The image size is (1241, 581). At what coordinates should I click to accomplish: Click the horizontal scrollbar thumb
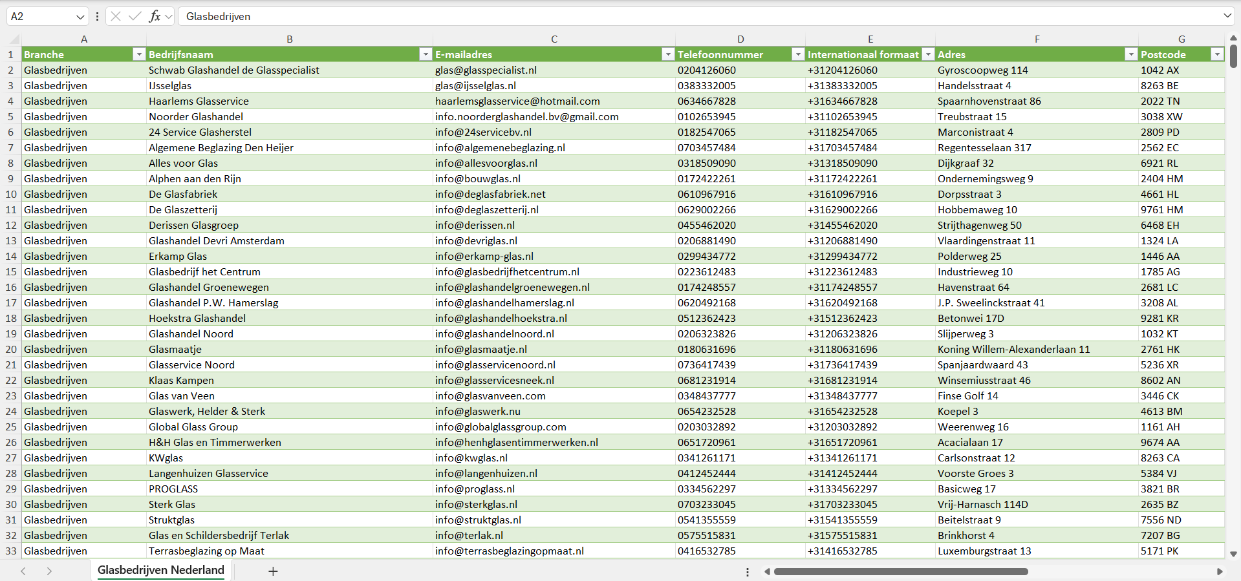click(x=900, y=571)
